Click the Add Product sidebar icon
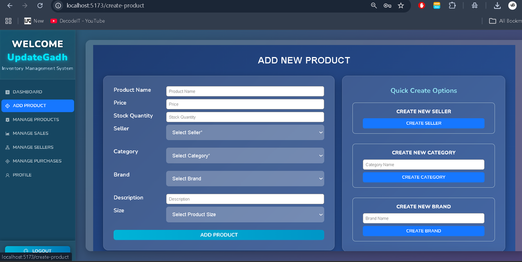The image size is (522, 262). (7, 106)
